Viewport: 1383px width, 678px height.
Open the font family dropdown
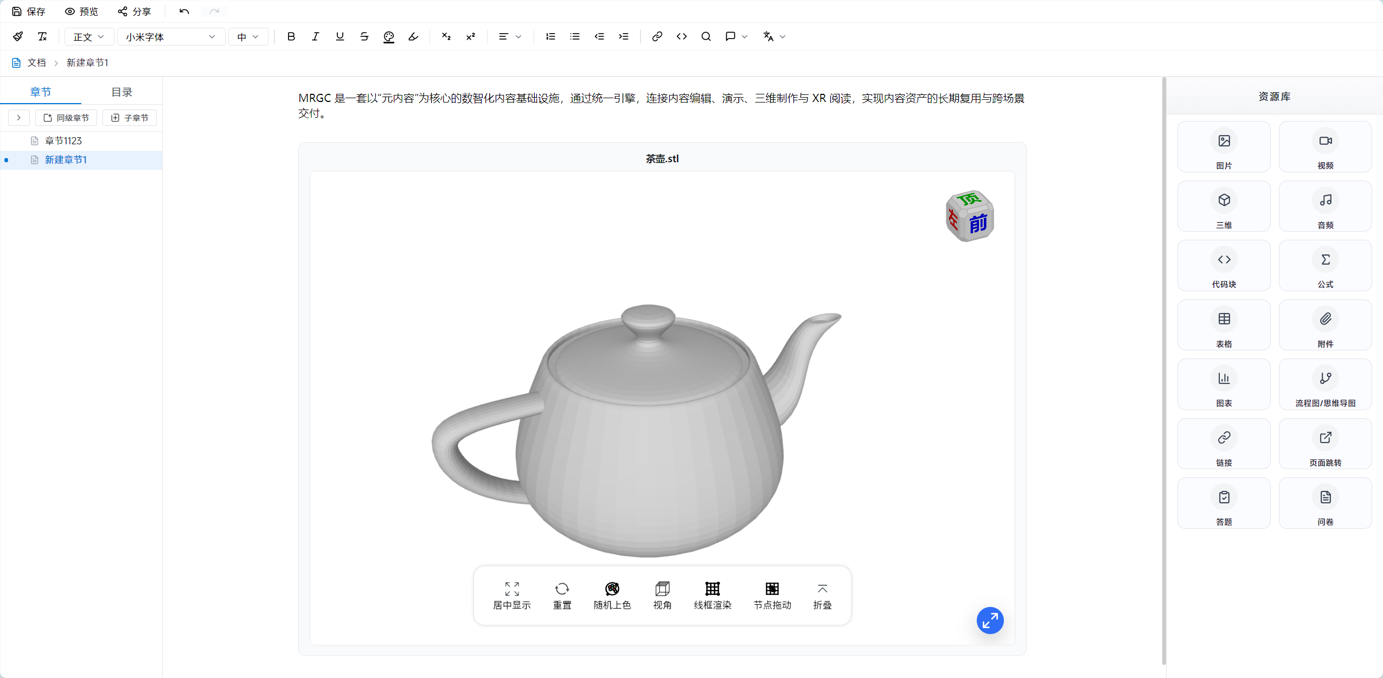click(171, 37)
